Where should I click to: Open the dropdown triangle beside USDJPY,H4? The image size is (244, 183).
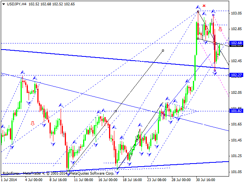point(4,4)
